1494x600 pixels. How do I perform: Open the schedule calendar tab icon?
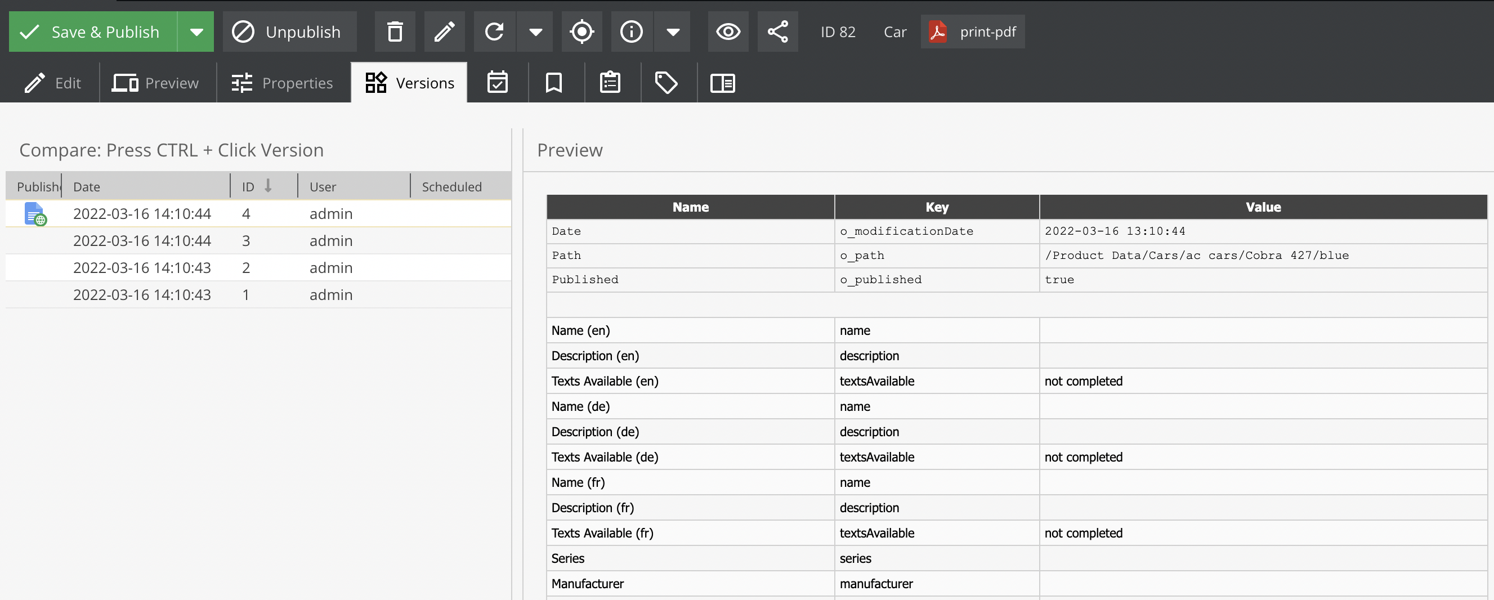coord(498,83)
